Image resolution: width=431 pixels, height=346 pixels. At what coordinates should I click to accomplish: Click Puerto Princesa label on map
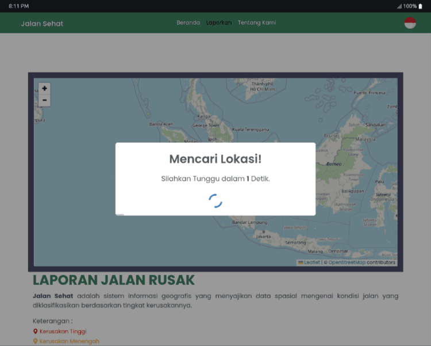369,93
